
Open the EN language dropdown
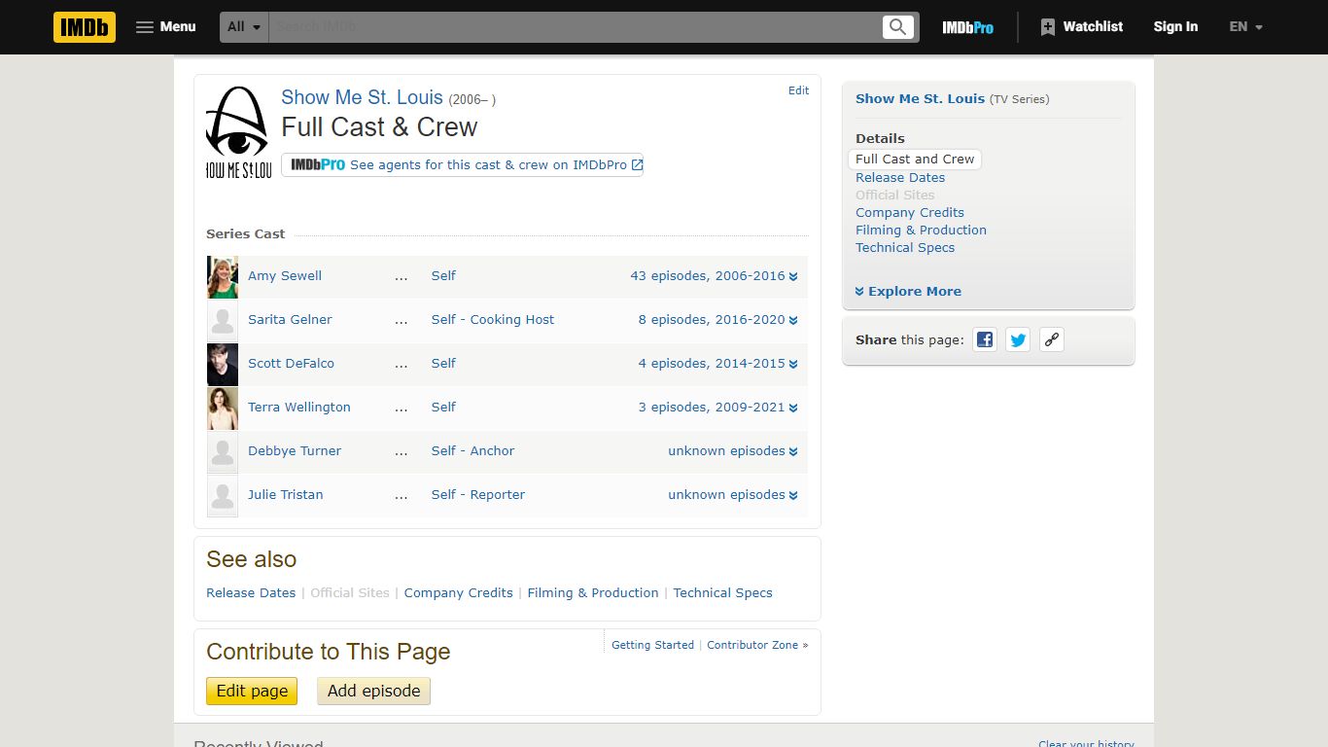(1245, 27)
